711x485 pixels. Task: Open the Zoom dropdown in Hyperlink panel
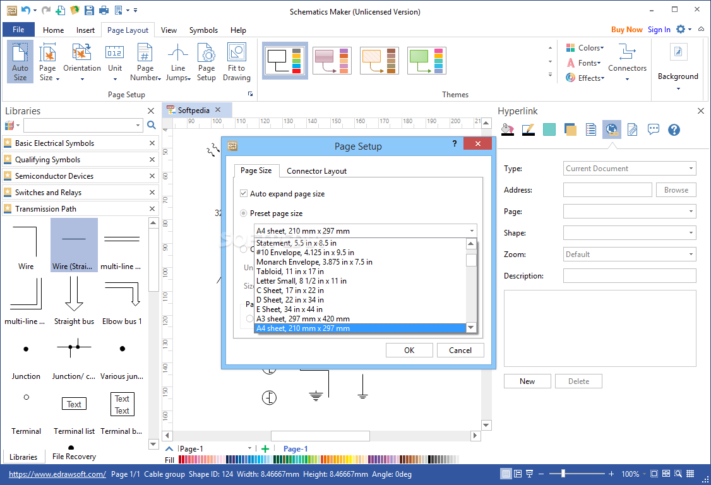click(x=630, y=254)
